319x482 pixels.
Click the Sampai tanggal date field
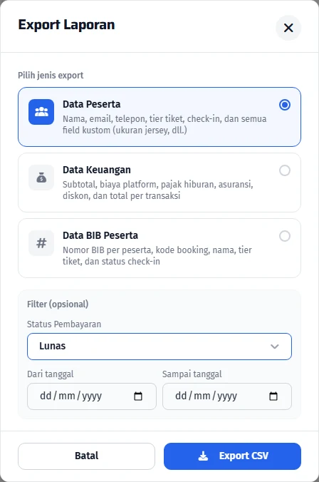pos(227,396)
